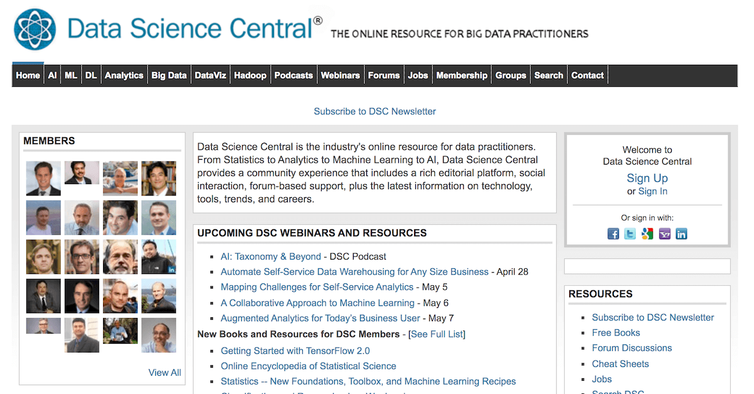Click the blank search input field on the right
This screenshot has height=394, width=754.
647,266
